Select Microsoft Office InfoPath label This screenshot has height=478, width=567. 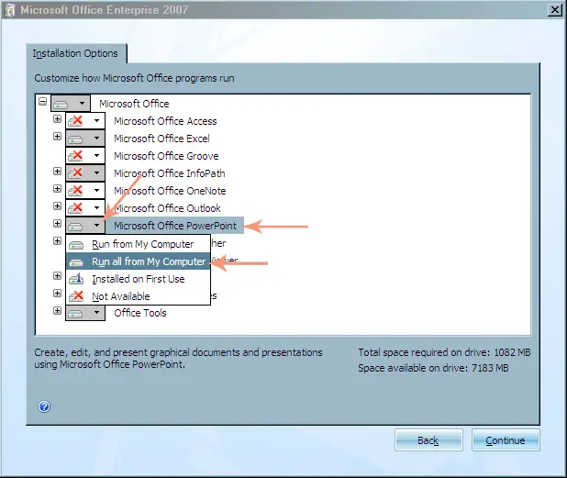170,173
